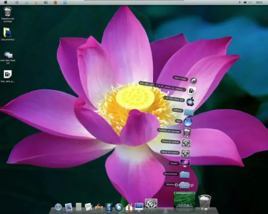Open Documentos folder from the stack
Image resolution: width=268 pixels, height=214 pixels.
click(x=184, y=174)
